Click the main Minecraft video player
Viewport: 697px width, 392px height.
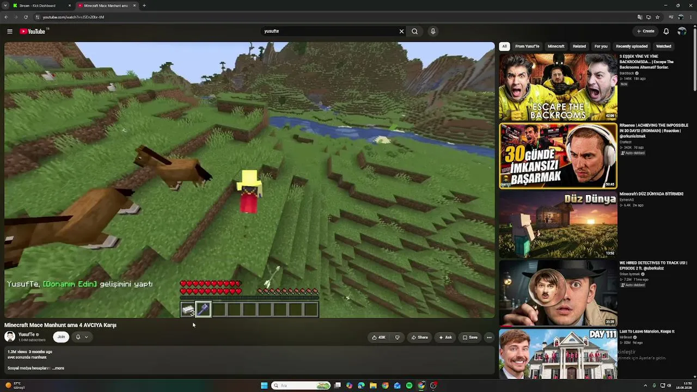(x=249, y=180)
